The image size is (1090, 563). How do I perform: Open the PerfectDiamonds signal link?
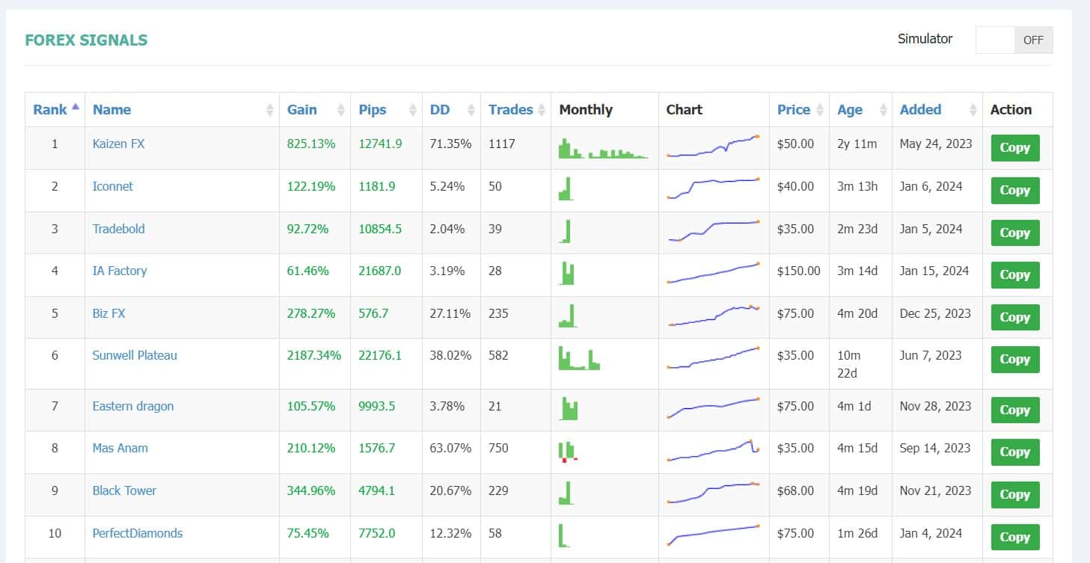click(138, 533)
